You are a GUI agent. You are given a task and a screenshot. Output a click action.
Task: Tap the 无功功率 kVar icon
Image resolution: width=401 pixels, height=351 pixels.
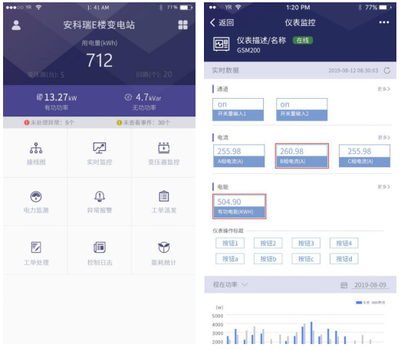(x=128, y=97)
